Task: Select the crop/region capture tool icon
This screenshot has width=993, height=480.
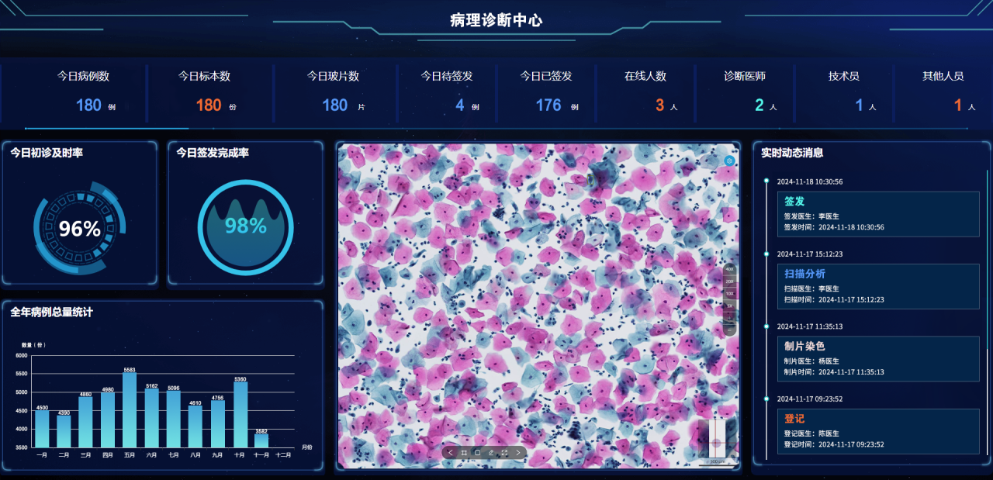Action: 464,453
